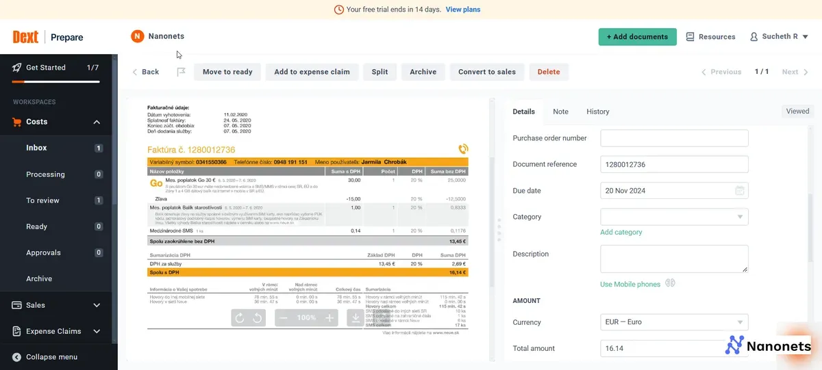Click the Split button
Image resolution: width=822 pixels, height=370 pixels.
click(380, 72)
